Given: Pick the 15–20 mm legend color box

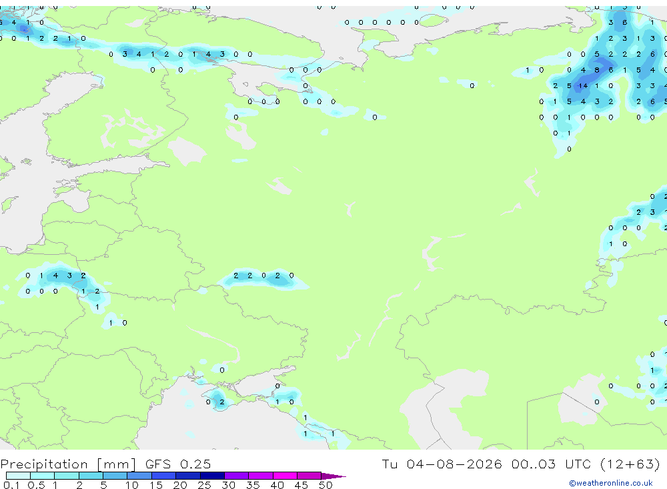Looking at the screenshot, I should (164, 476).
